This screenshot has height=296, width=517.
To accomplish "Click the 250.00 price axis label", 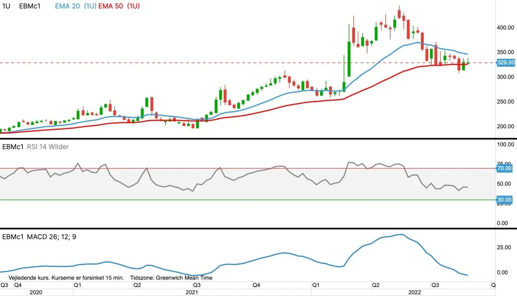I will coord(506,102).
